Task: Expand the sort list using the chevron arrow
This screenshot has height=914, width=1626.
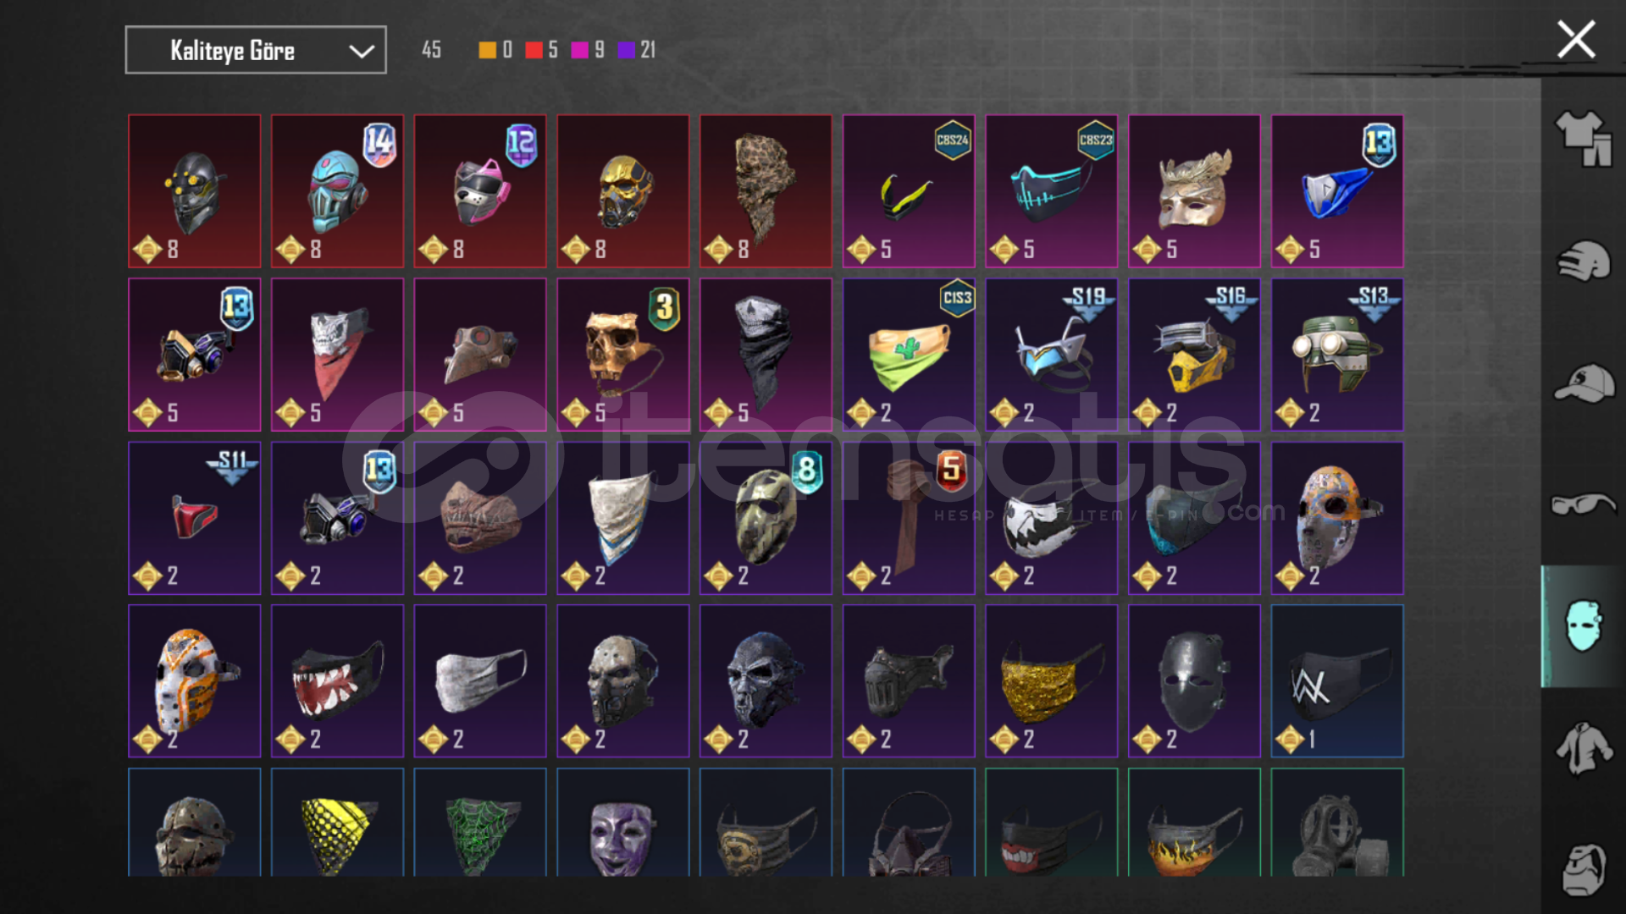Action: [x=362, y=51]
